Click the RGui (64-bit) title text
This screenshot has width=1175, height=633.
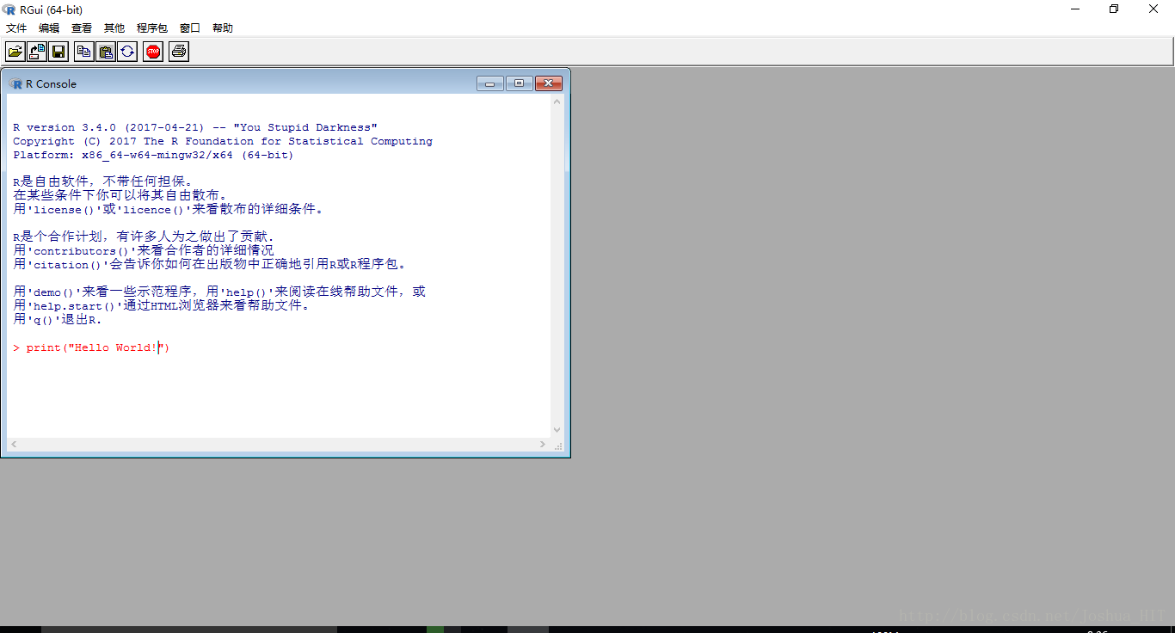point(52,9)
